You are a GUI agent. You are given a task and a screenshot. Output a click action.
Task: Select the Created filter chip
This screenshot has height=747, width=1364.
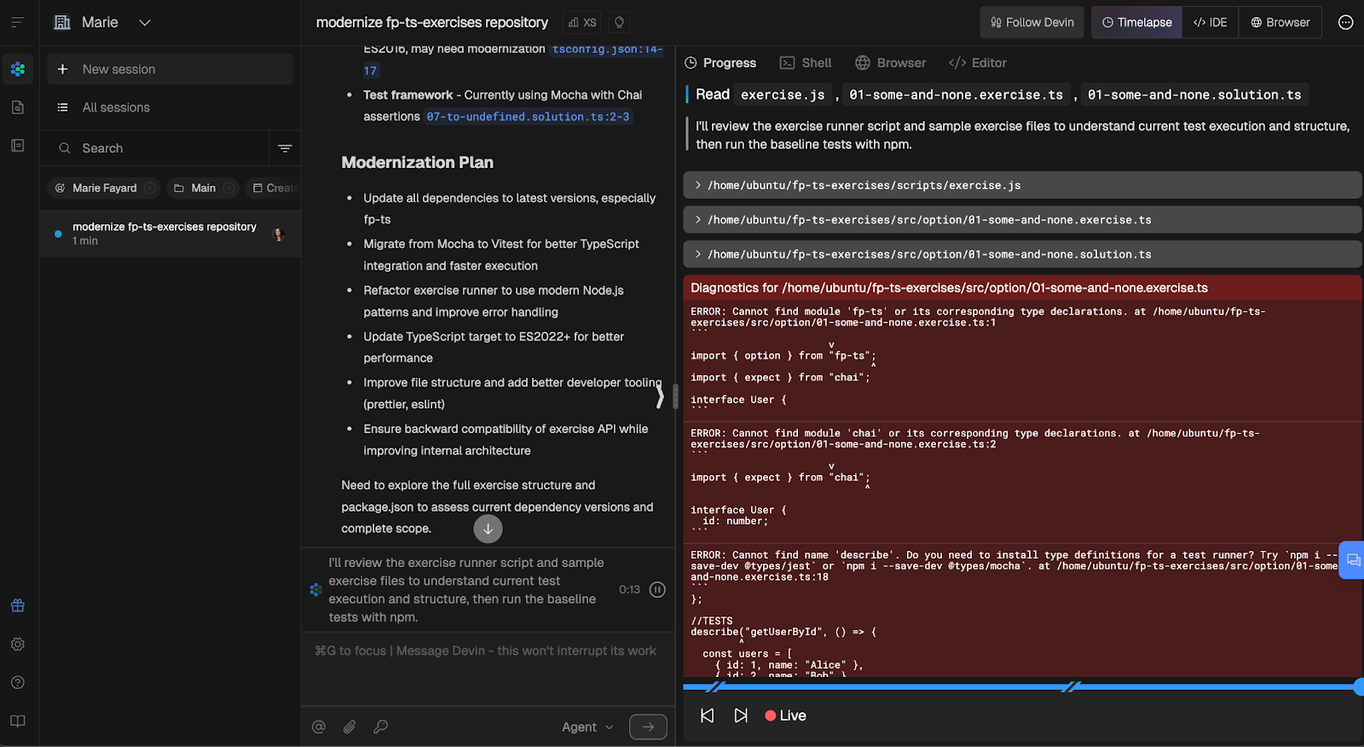pyautogui.click(x=275, y=188)
